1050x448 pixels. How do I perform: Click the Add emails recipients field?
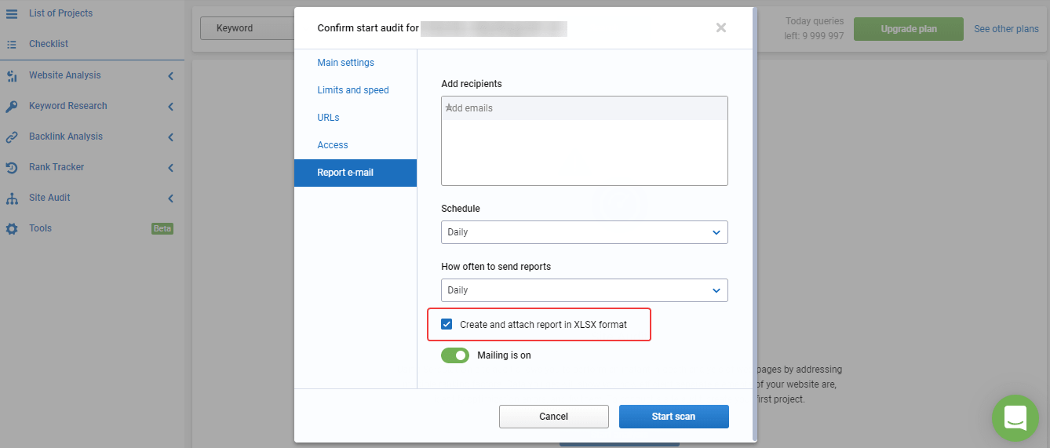point(585,140)
